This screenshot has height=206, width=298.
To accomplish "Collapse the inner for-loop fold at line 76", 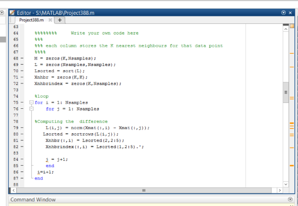I will click(31, 109).
